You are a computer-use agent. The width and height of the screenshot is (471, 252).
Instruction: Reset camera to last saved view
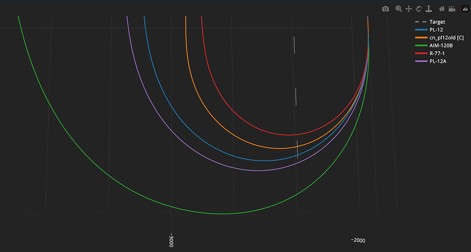(452, 9)
